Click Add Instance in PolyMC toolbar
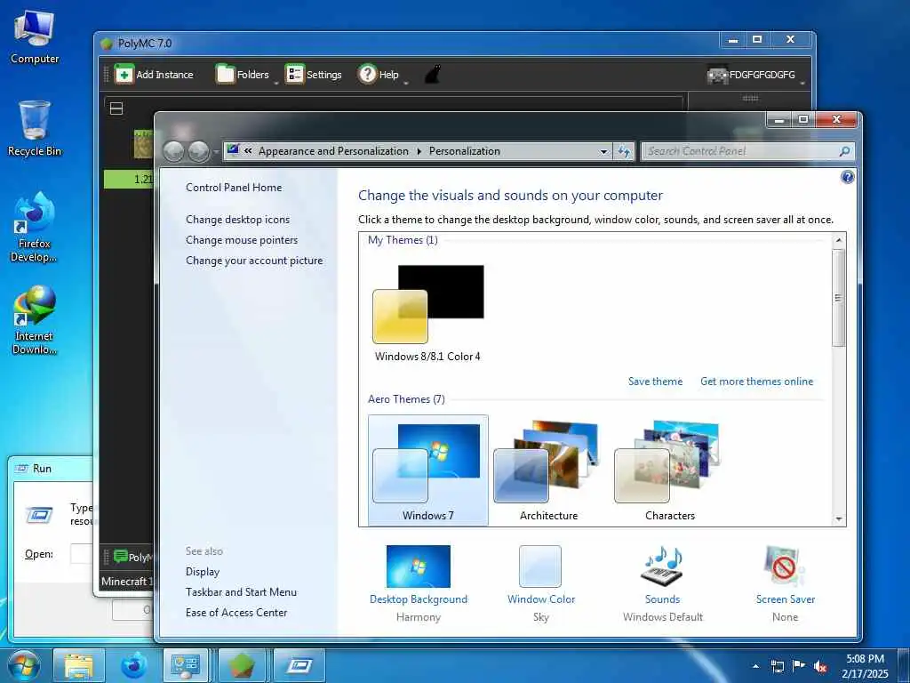Viewport: 910px width, 683px height. [x=154, y=75]
